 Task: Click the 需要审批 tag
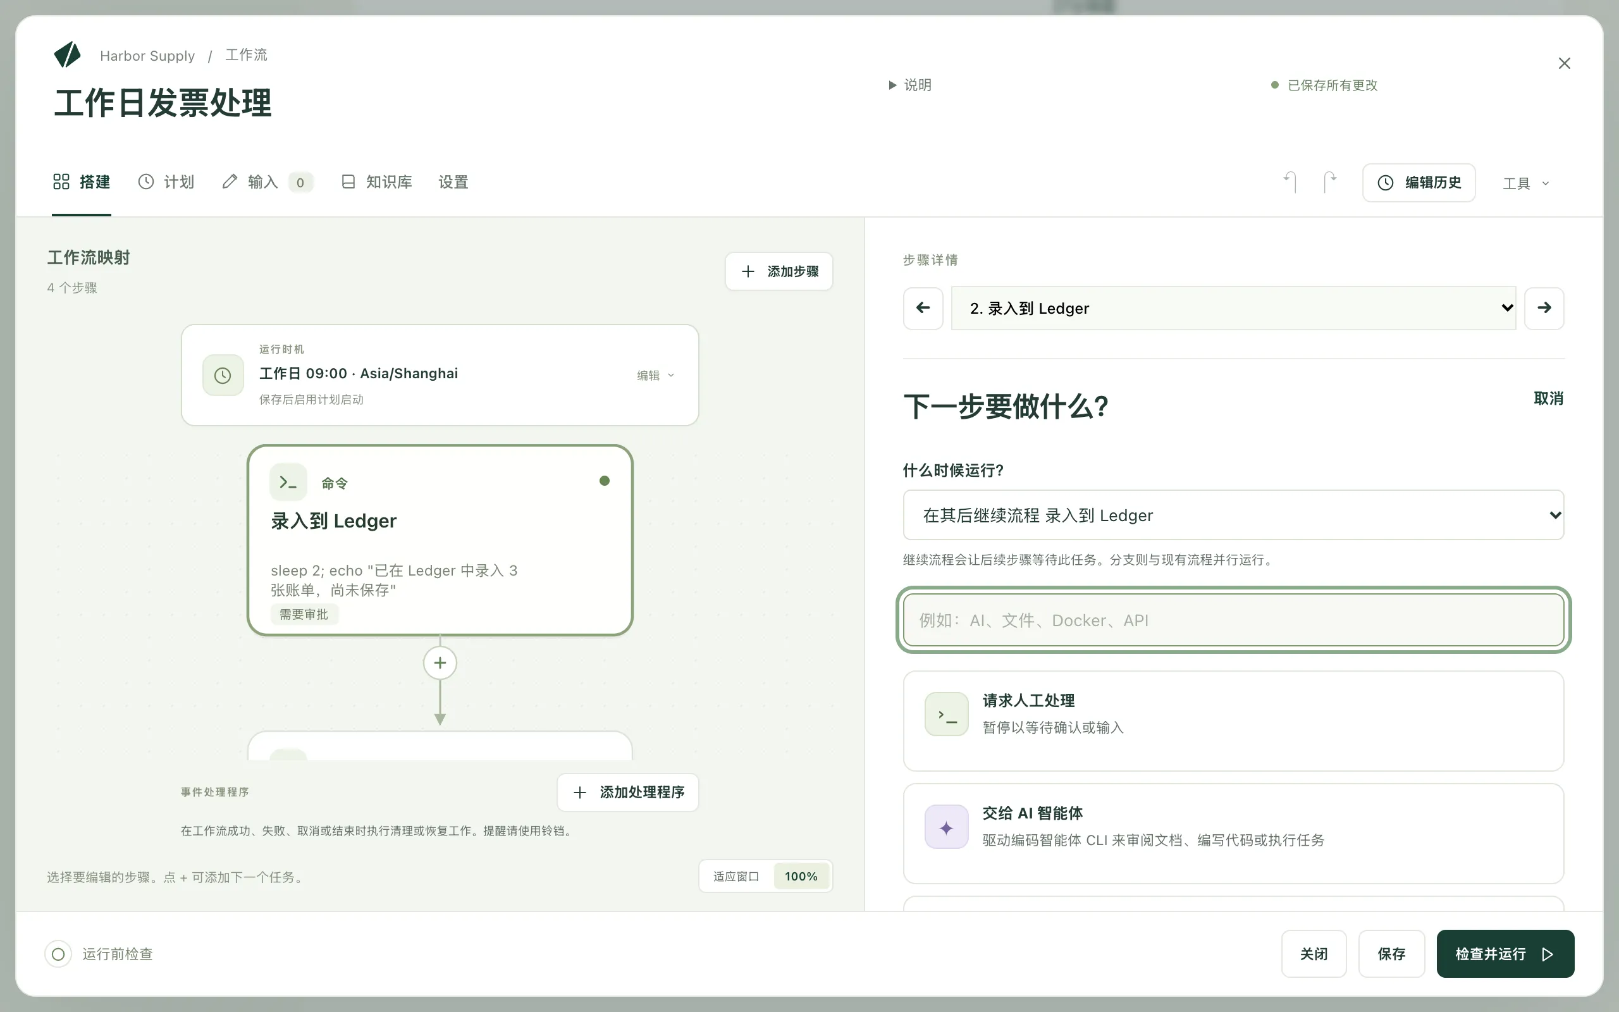coord(304,614)
